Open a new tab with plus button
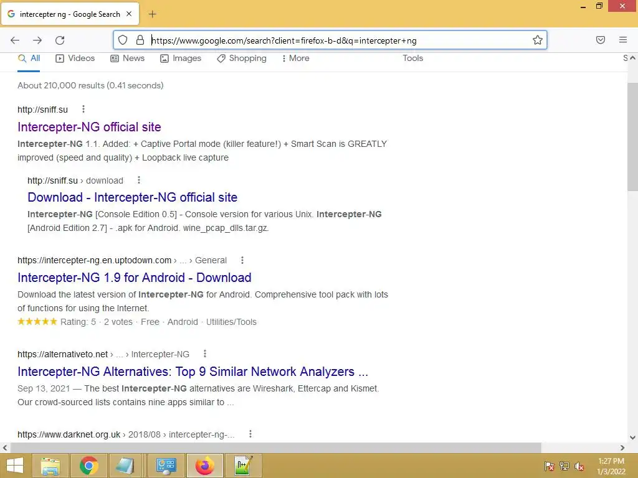Screen dimensions: 638x478 (x=152, y=14)
